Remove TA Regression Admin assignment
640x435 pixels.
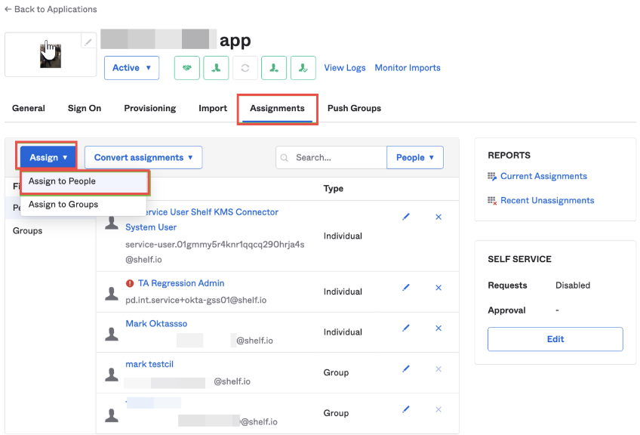pyautogui.click(x=438, y=288)
